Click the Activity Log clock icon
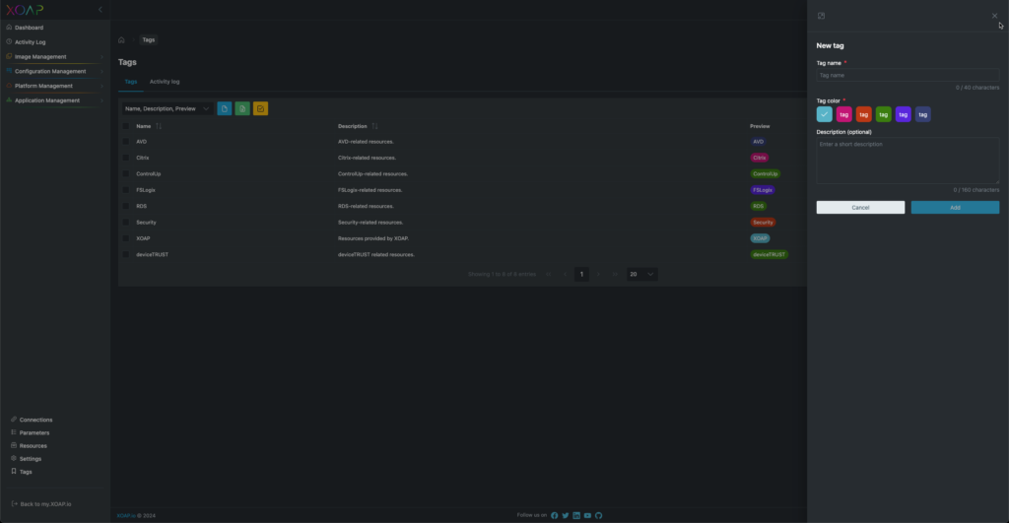This screenshot has width=1009, height=523. pyautogui.click(x=9, y=41)
